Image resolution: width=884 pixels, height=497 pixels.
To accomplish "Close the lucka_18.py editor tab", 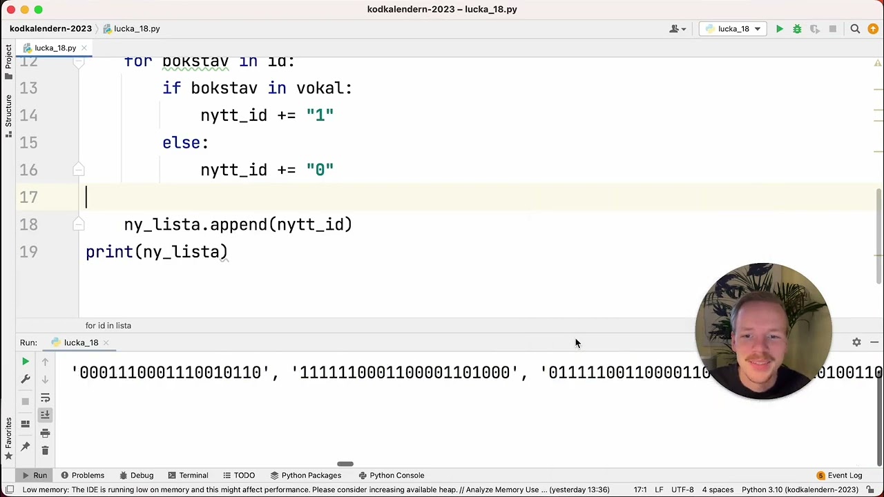I will click(84, 48).
